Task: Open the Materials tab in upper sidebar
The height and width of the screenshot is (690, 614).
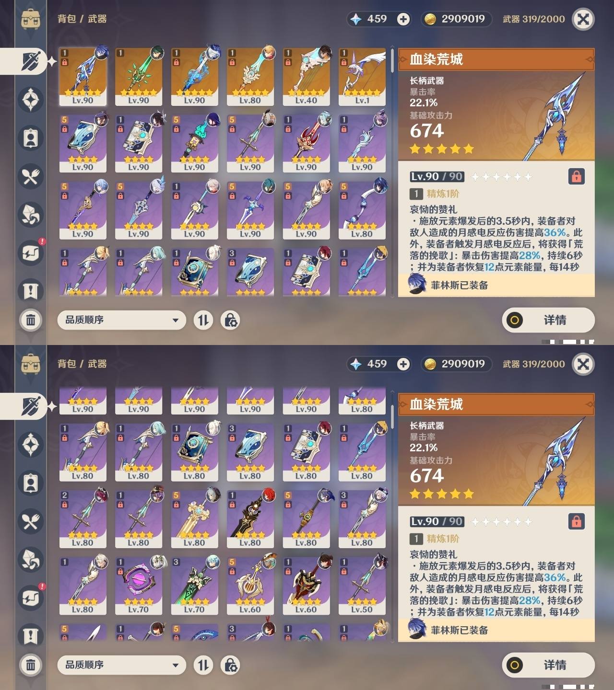Action: tap(31, 215)
